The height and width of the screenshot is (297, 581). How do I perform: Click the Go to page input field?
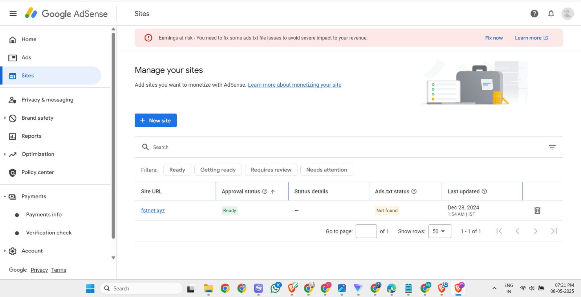[366, 231]
